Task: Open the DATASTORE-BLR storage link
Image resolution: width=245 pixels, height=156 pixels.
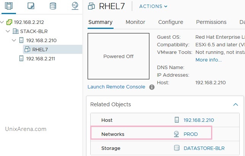Action: (x=204, y=148)
